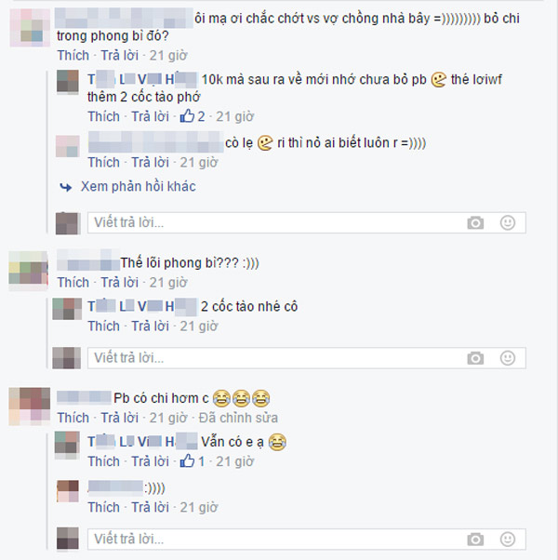Click the reply arrow icon beside 'Xem phản hồi khác'

(66, 187)
